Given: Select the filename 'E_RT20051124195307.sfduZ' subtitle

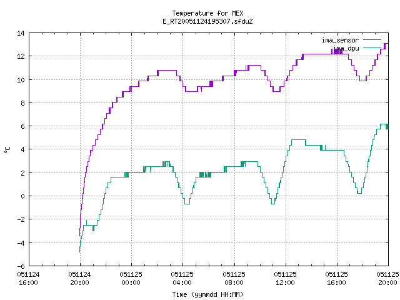Looking at the screenshot, I should pos(207,21).
